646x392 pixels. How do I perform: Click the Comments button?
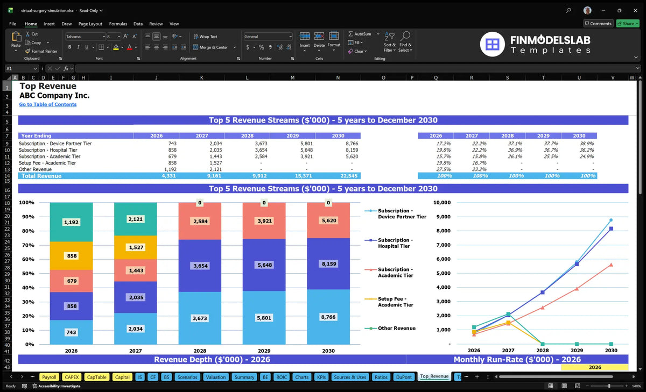click(x=598, y=24)
